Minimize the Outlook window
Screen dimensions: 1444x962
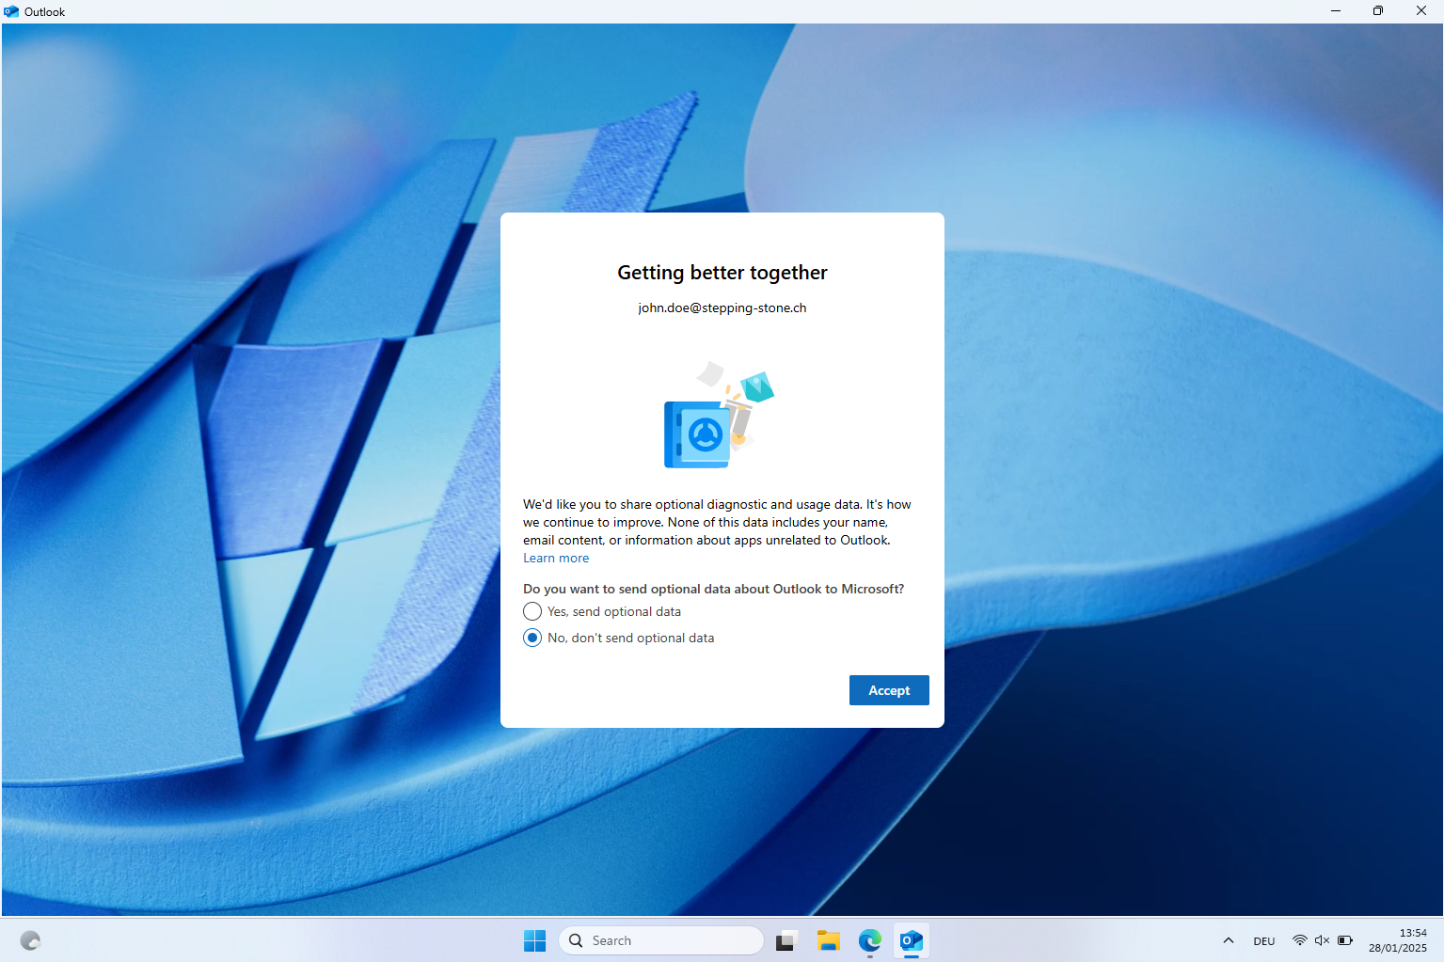click(1335, 11)
